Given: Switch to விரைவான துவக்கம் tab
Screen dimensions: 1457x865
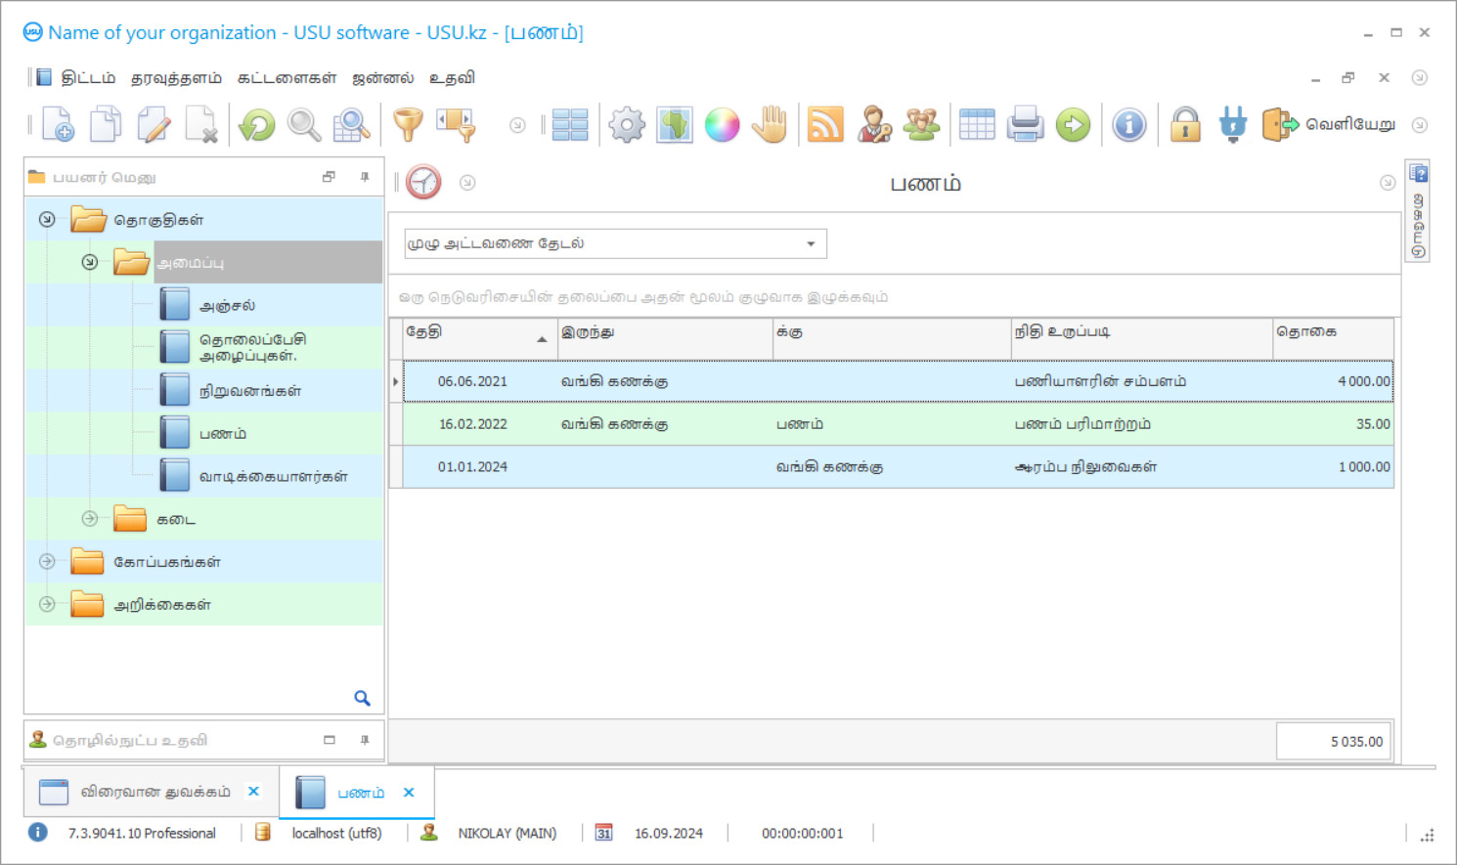Looking at the screenshot, I should (x=155, y=792).
